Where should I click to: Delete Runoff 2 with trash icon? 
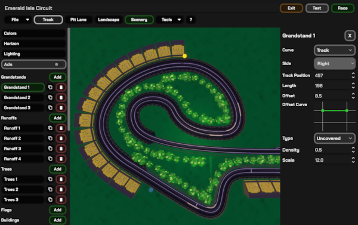pyautogui.click(x=61, y=138)
